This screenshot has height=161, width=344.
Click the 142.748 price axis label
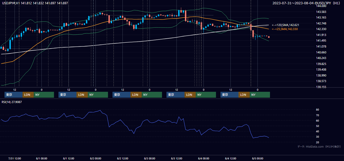pyautogui.click(x=321, y=23)
